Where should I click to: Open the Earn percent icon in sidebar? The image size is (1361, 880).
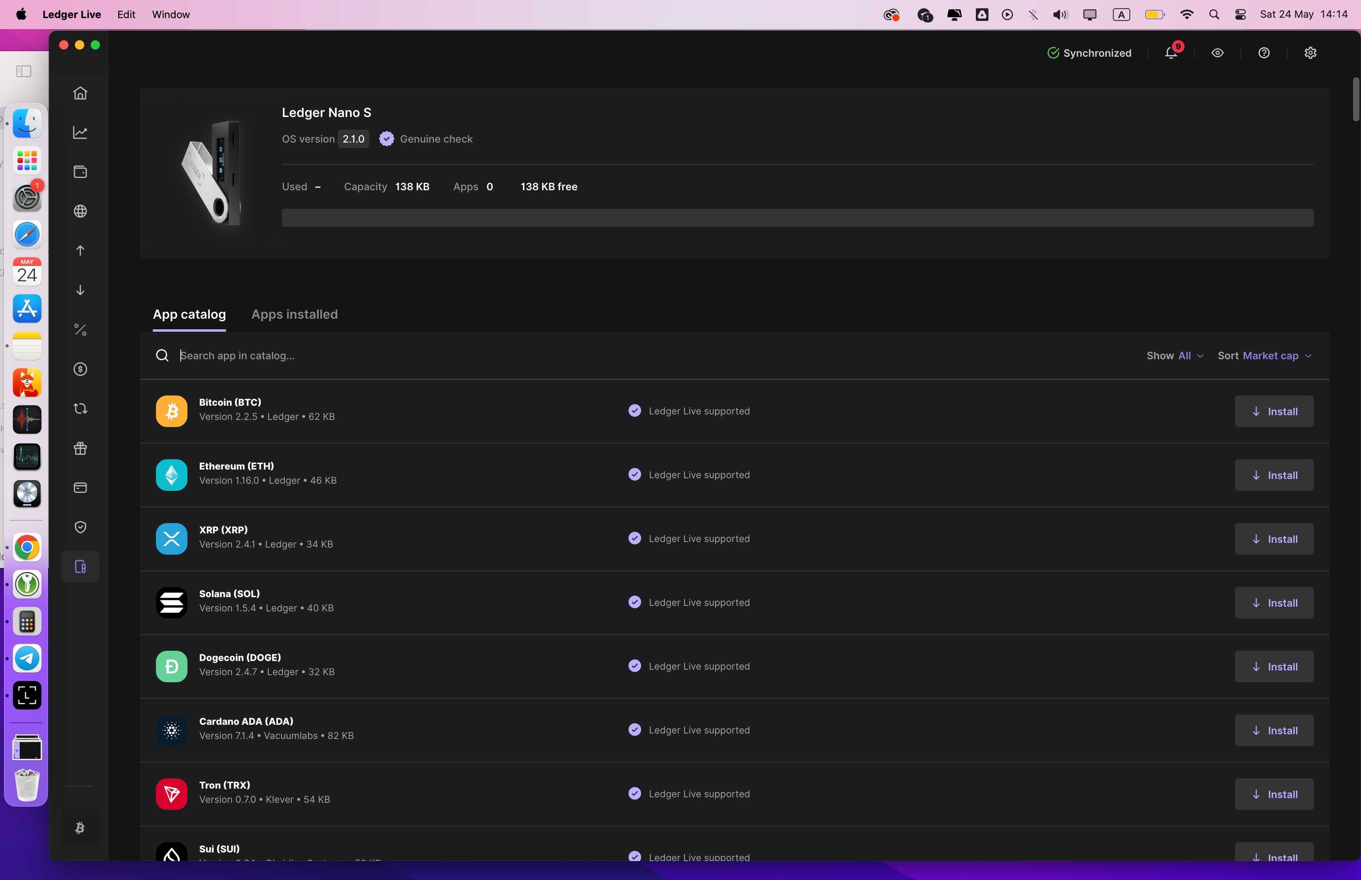pyautogui.click(x=80, y=330)
